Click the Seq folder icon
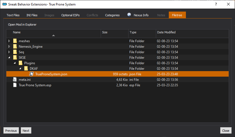Viewport: 235px width, 137px height. pos(15,52)
